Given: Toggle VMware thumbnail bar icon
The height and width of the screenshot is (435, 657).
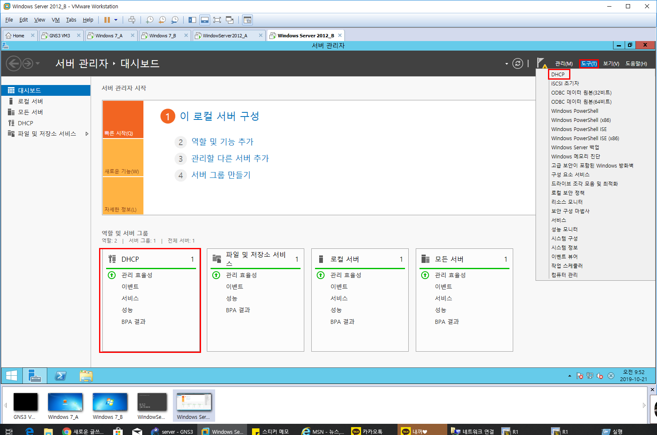Looking at the screenshot, I should tap(204, 20).
